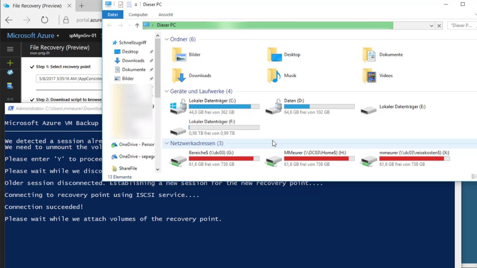The height and width of the screenshot is (268, 477).
Task: Click the navigation pane scroll down arrow
Action: [x=158, y=169]
